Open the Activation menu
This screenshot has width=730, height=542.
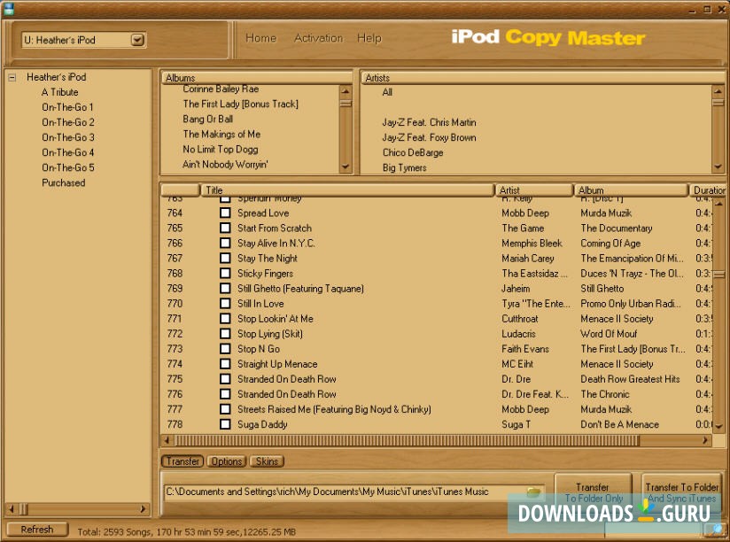click(318, 38)
